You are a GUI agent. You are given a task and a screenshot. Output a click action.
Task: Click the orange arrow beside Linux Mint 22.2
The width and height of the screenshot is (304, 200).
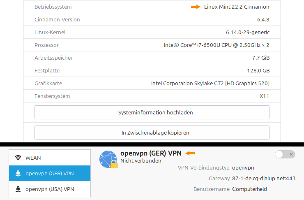195,7
